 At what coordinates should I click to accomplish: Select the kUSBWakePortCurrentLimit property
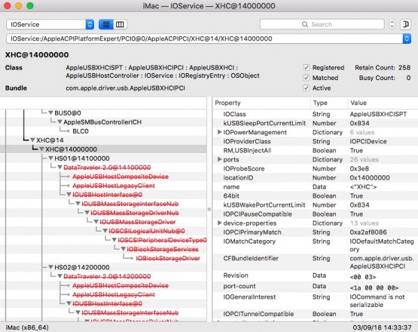(x=316, y=205)
